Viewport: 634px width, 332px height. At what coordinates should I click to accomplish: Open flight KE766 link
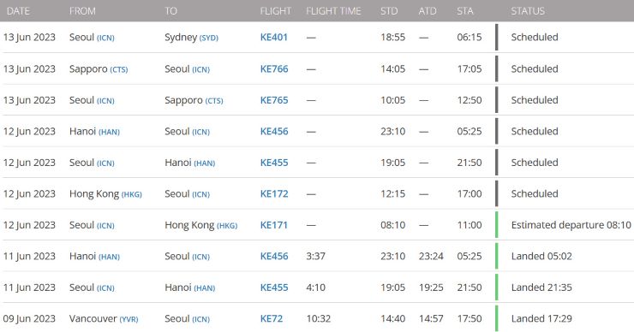(274, 68)
